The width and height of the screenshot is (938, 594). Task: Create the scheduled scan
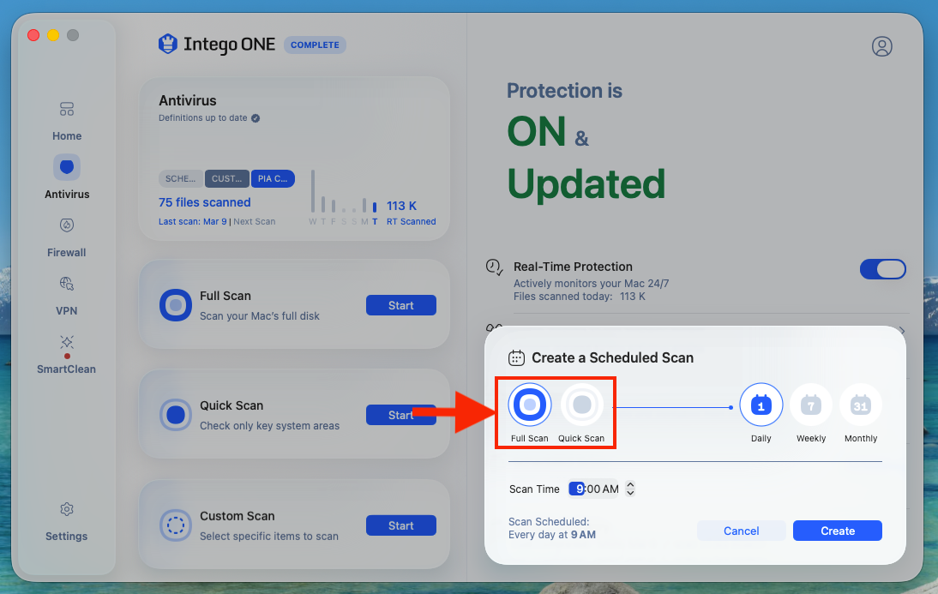point(838,531)
